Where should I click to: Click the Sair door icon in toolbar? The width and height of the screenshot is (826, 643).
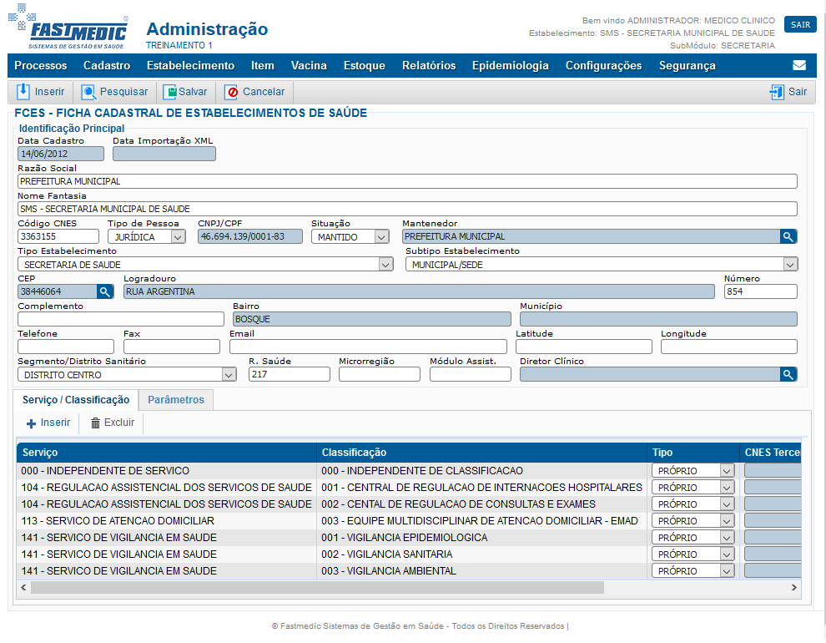pos(777,92)
